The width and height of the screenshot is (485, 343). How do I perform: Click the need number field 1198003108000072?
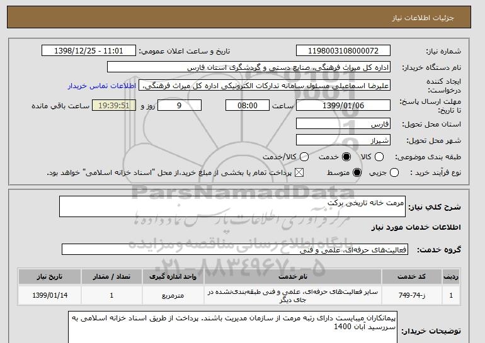tap(343, 51)
